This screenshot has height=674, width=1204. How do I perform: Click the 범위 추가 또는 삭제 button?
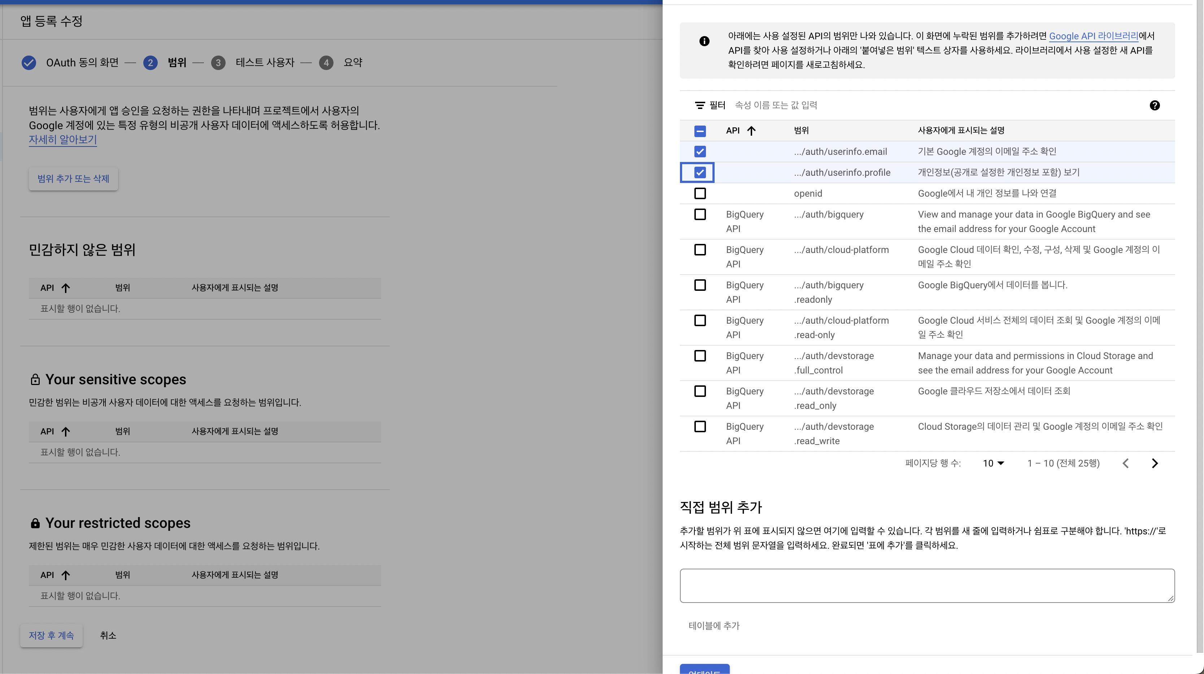(73, 179)
